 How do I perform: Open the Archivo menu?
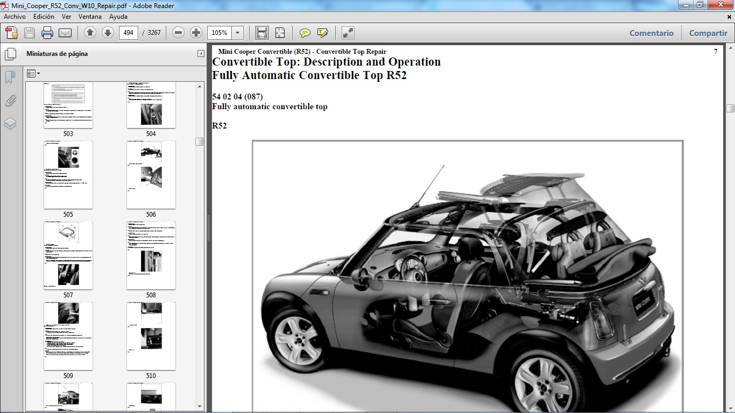(15, 17)
